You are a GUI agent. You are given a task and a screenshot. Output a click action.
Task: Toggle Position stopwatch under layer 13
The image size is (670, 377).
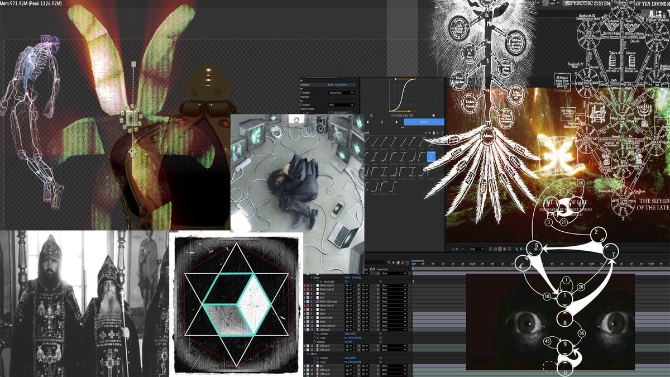[x=314, y=334]
